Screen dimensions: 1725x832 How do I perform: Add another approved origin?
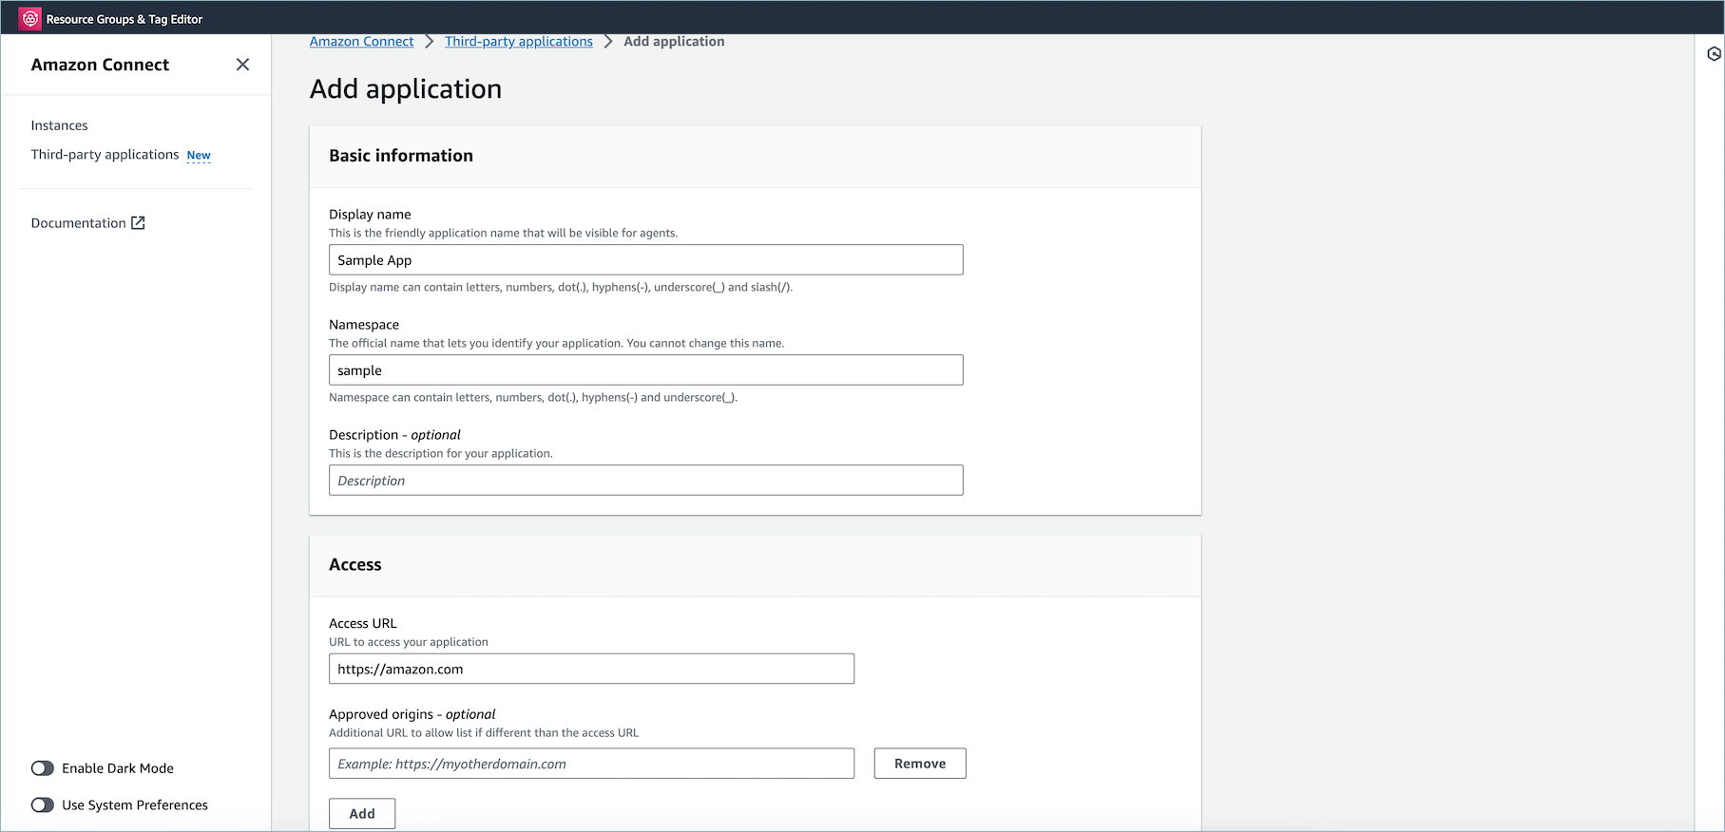362,814
